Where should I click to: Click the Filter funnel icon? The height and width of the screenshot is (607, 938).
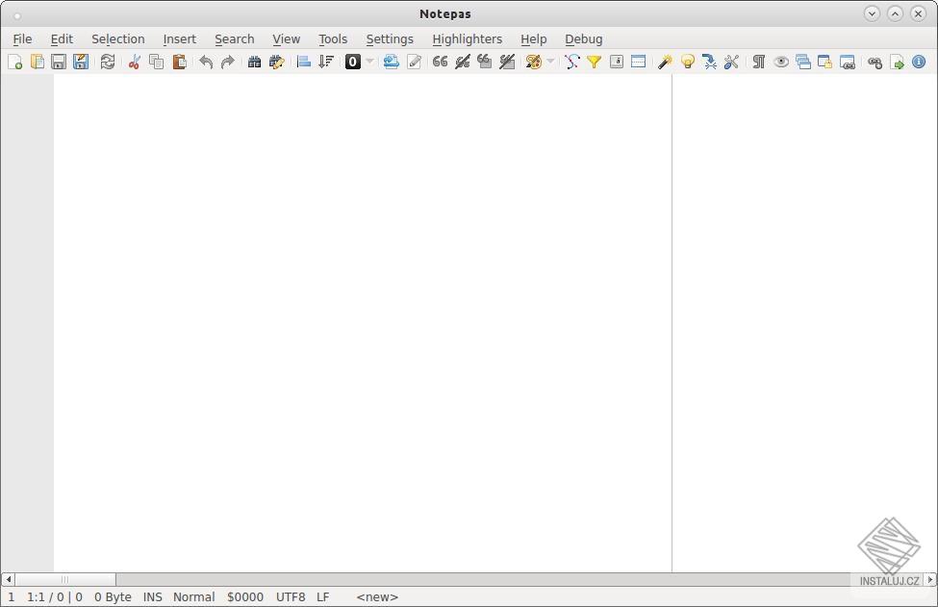click(595, 62)
